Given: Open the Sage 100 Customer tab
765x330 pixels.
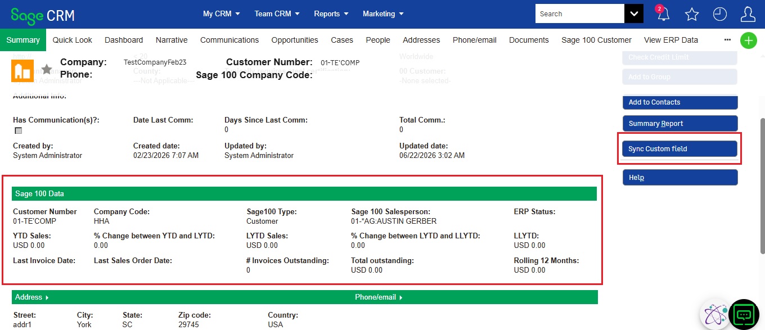Looking at the screenshot, I should coord(596,40).
